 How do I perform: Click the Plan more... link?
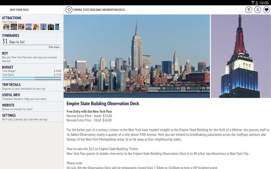tap(55, 47)
